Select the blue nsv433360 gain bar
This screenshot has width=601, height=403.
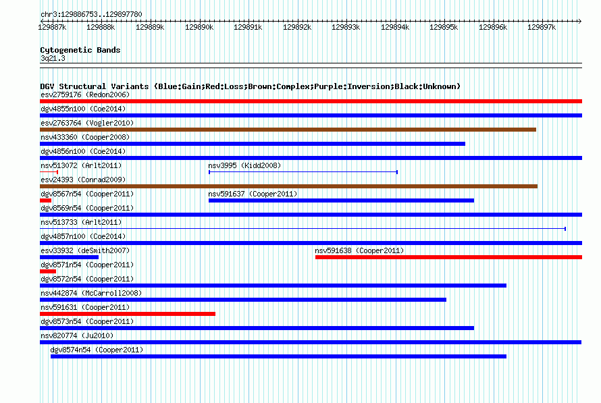(x=253, y=144)
